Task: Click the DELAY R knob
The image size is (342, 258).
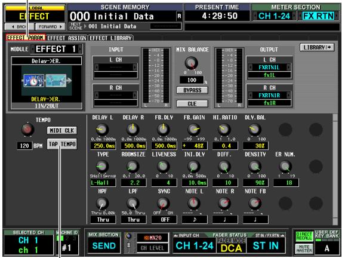Action: pos(133,130)
